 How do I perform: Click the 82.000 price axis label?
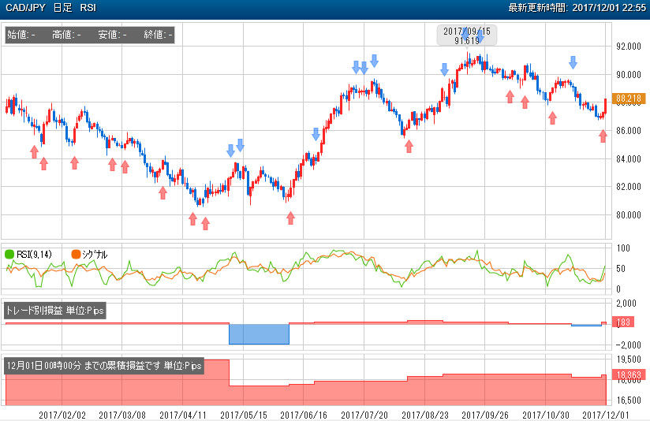629,187
